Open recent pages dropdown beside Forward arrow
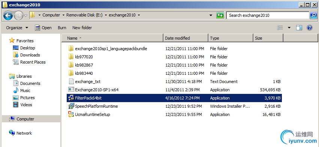The image size is (319, 147). (x=26, y=15)
